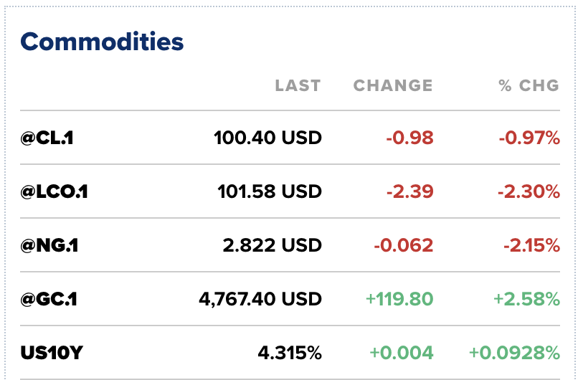578x380 pixels.
Task: Click the CHANGE column header
Action: [393, 85]
